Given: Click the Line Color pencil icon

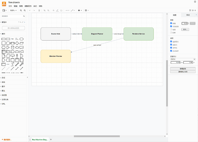Looking at the screenshot, I should pyautogui.click(x=57, y=11).
